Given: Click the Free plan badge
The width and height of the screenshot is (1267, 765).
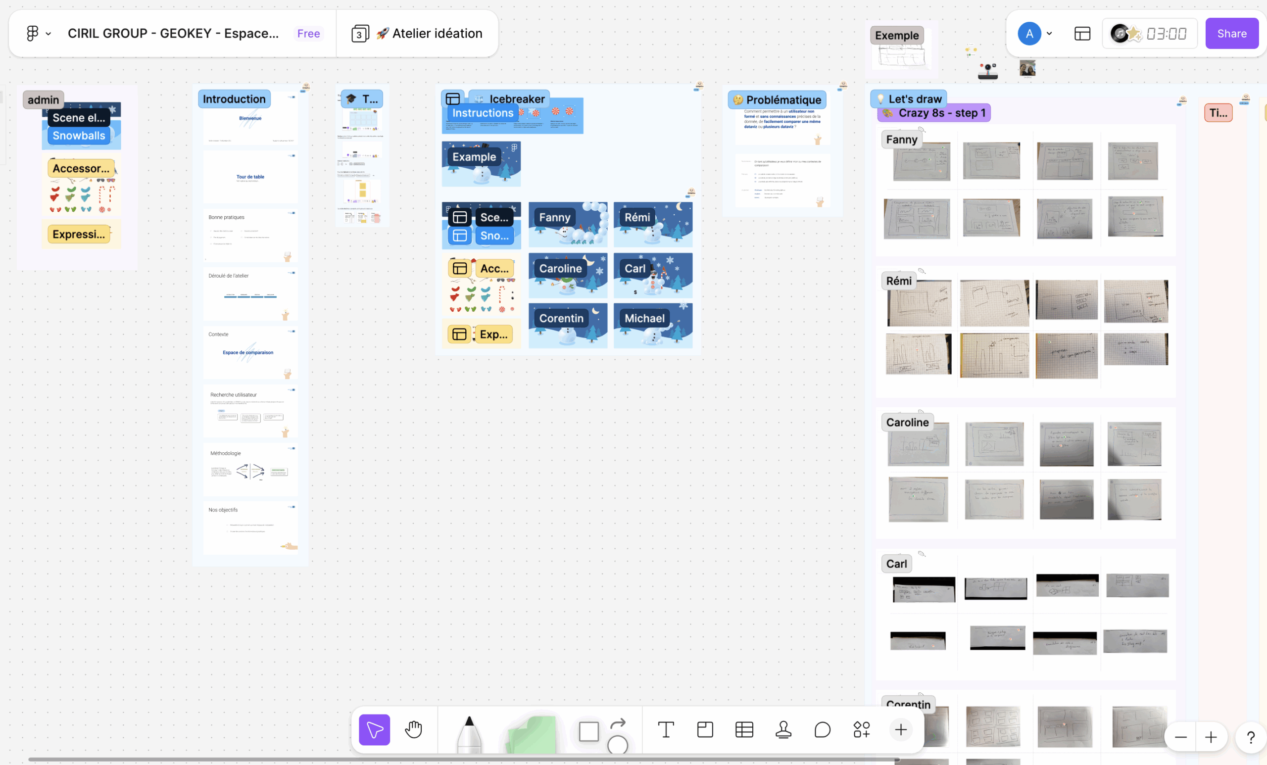Looking at the screenshot, I should pyautogui.click(x=308, y=34).
